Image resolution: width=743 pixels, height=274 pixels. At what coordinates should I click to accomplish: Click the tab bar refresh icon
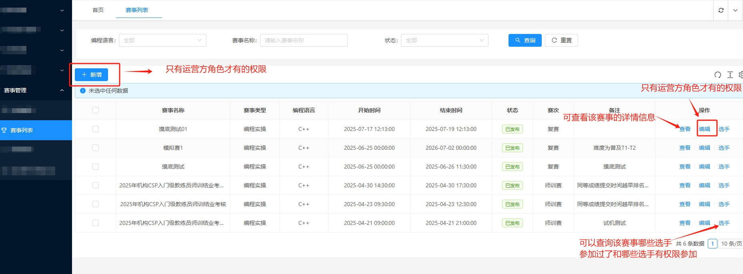tap(721, 10)
